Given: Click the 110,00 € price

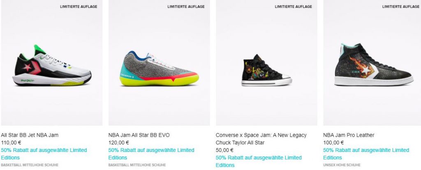Looking at the screenshot, I should [11, 142].
